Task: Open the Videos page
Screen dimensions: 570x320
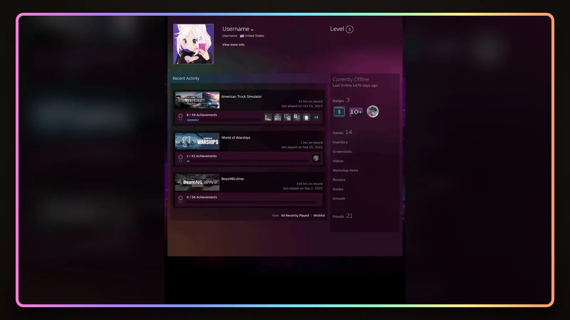Action: (338, 161)
